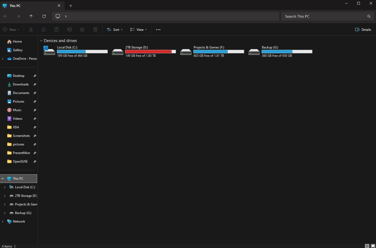This screenshot has width=376, height=248.
Task: Open Documents quick access folder
Action: tap(19, 93)
